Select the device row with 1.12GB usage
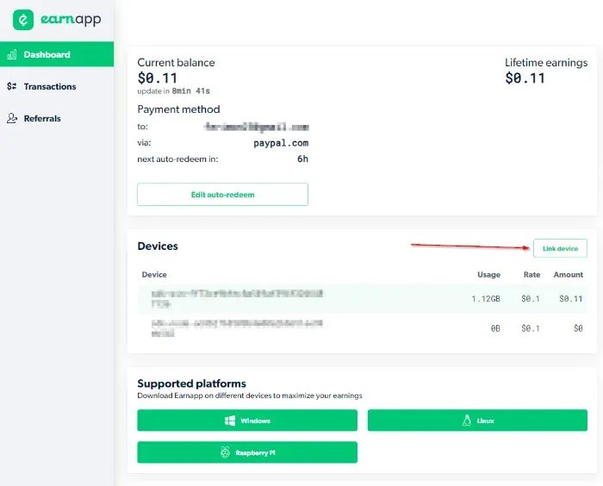Image resolution: width=603 pixels, height=486 pixels. pos(363,299)
